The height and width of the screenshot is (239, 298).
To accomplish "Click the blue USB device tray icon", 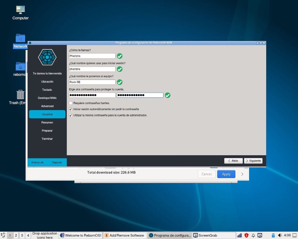I will click(273, 235).
